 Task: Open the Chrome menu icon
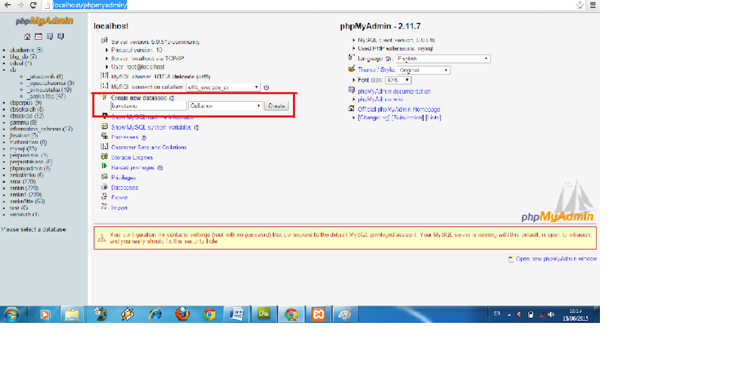(592, 5)
